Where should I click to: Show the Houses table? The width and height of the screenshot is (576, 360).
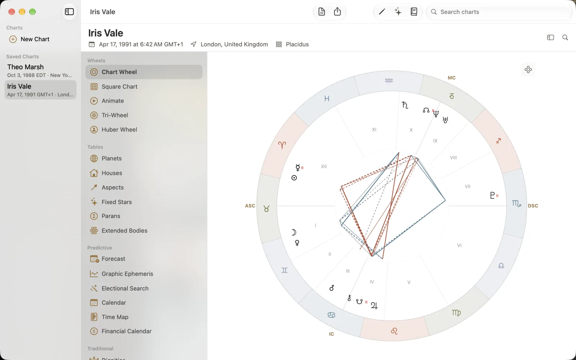point(144,173)
